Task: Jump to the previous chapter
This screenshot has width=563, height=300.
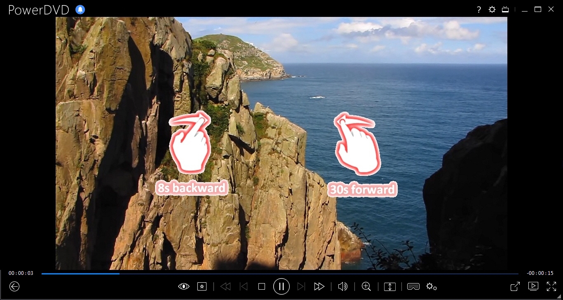Action: [x=244, y=286]
